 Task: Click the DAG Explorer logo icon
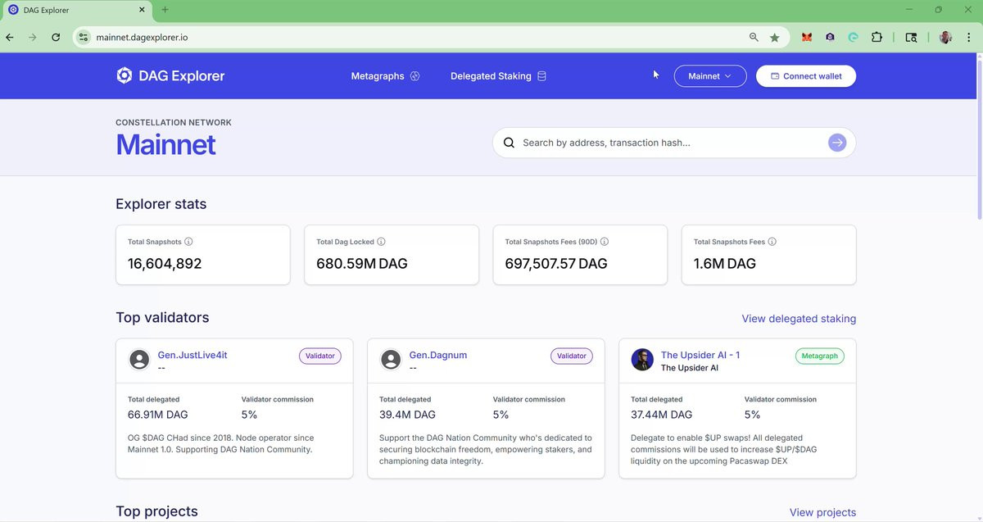[x=124, y=75]
